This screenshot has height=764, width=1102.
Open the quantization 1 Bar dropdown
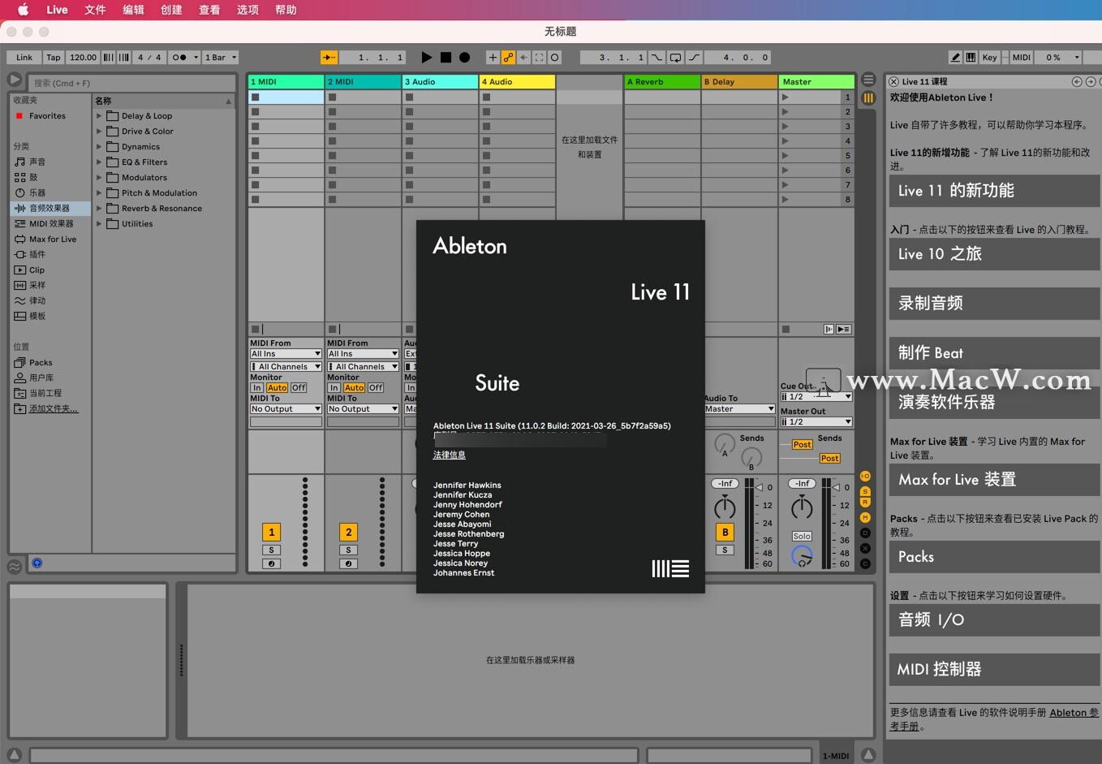point(221,58)
